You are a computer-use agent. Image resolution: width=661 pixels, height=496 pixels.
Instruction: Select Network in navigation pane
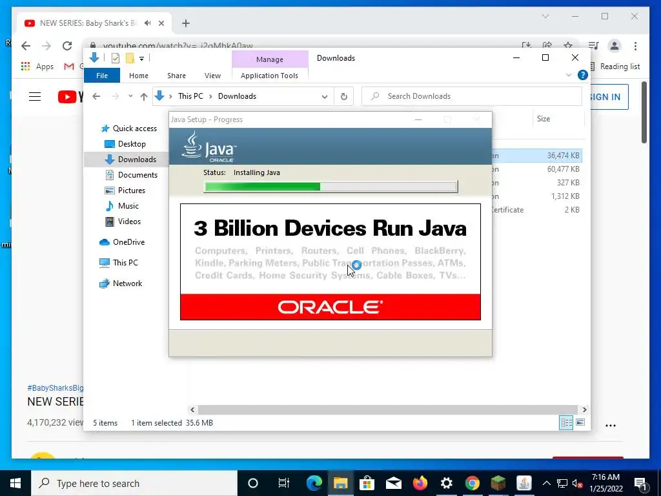(x=121, y=284)
